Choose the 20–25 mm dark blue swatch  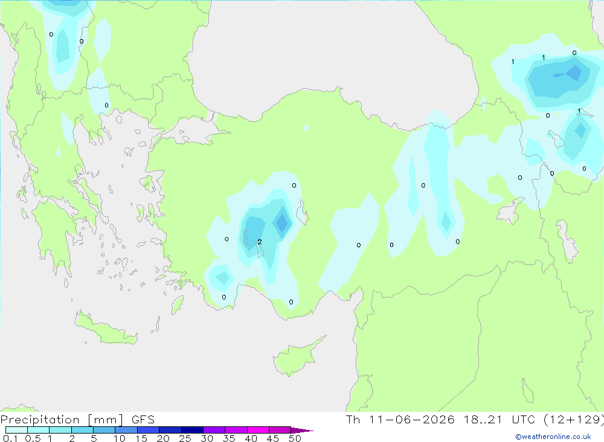(170, 430)
